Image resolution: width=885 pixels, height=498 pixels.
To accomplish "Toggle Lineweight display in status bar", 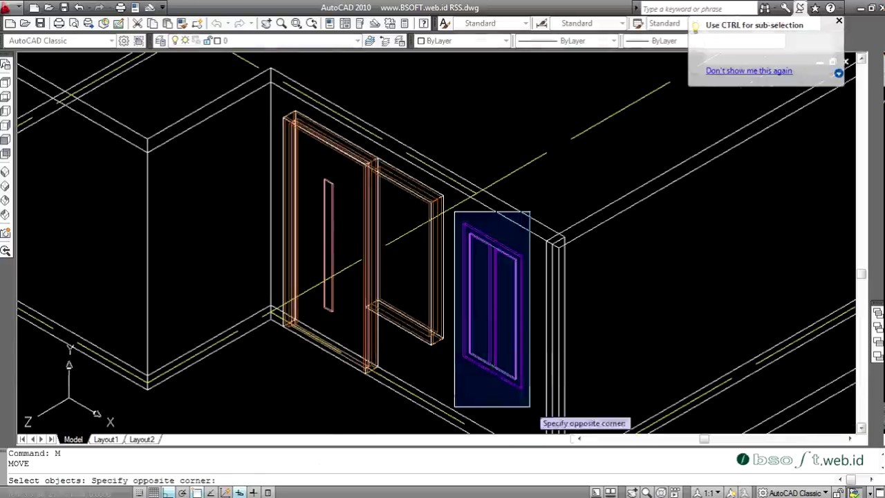I will pyautogui.click(x=253, y=492).
